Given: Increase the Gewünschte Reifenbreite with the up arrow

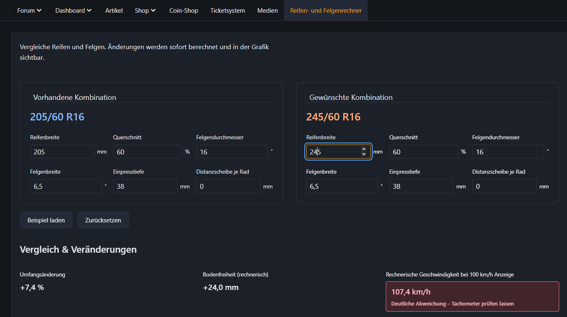Looking at the screenshot, I should coord(364,149).
